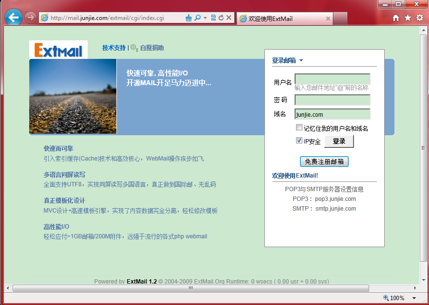Open Favorites with the star icon
The height and width of the screenshot is (305, 429).
[x=408, y=18]
